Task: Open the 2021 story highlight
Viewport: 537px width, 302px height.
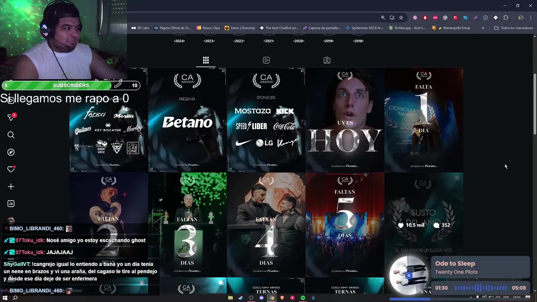Action: pyautogui.click(x=269, y=41)
